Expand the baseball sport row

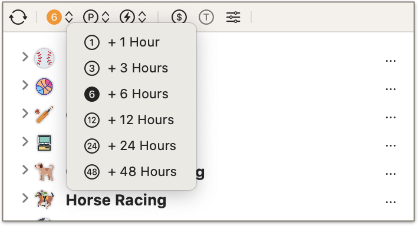(25, 56)
